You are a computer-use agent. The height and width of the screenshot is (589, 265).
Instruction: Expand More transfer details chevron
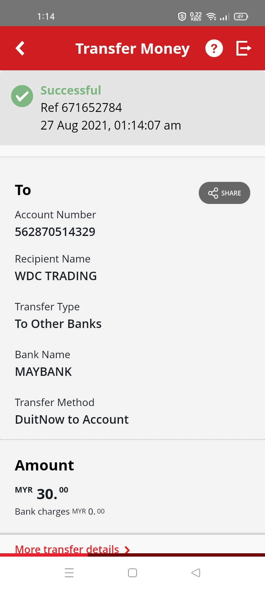click(x=127, y=550)
